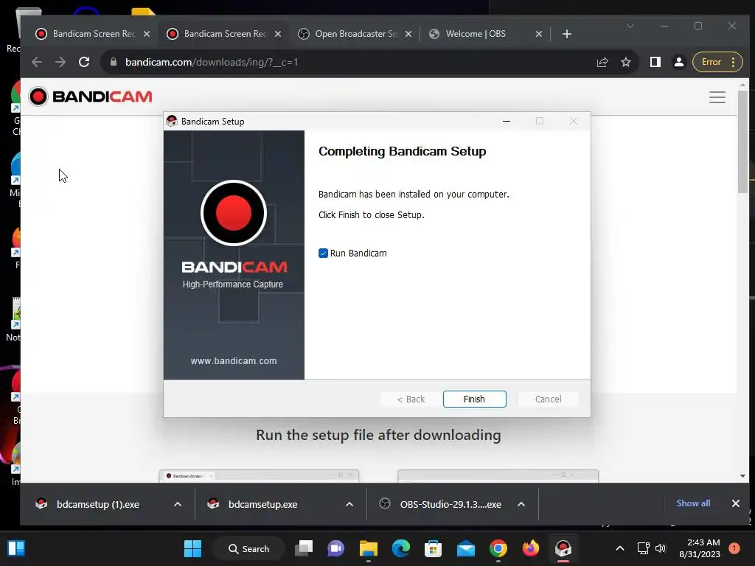
Task: Open File Explorer from taskbar
Action: [369, 548]
